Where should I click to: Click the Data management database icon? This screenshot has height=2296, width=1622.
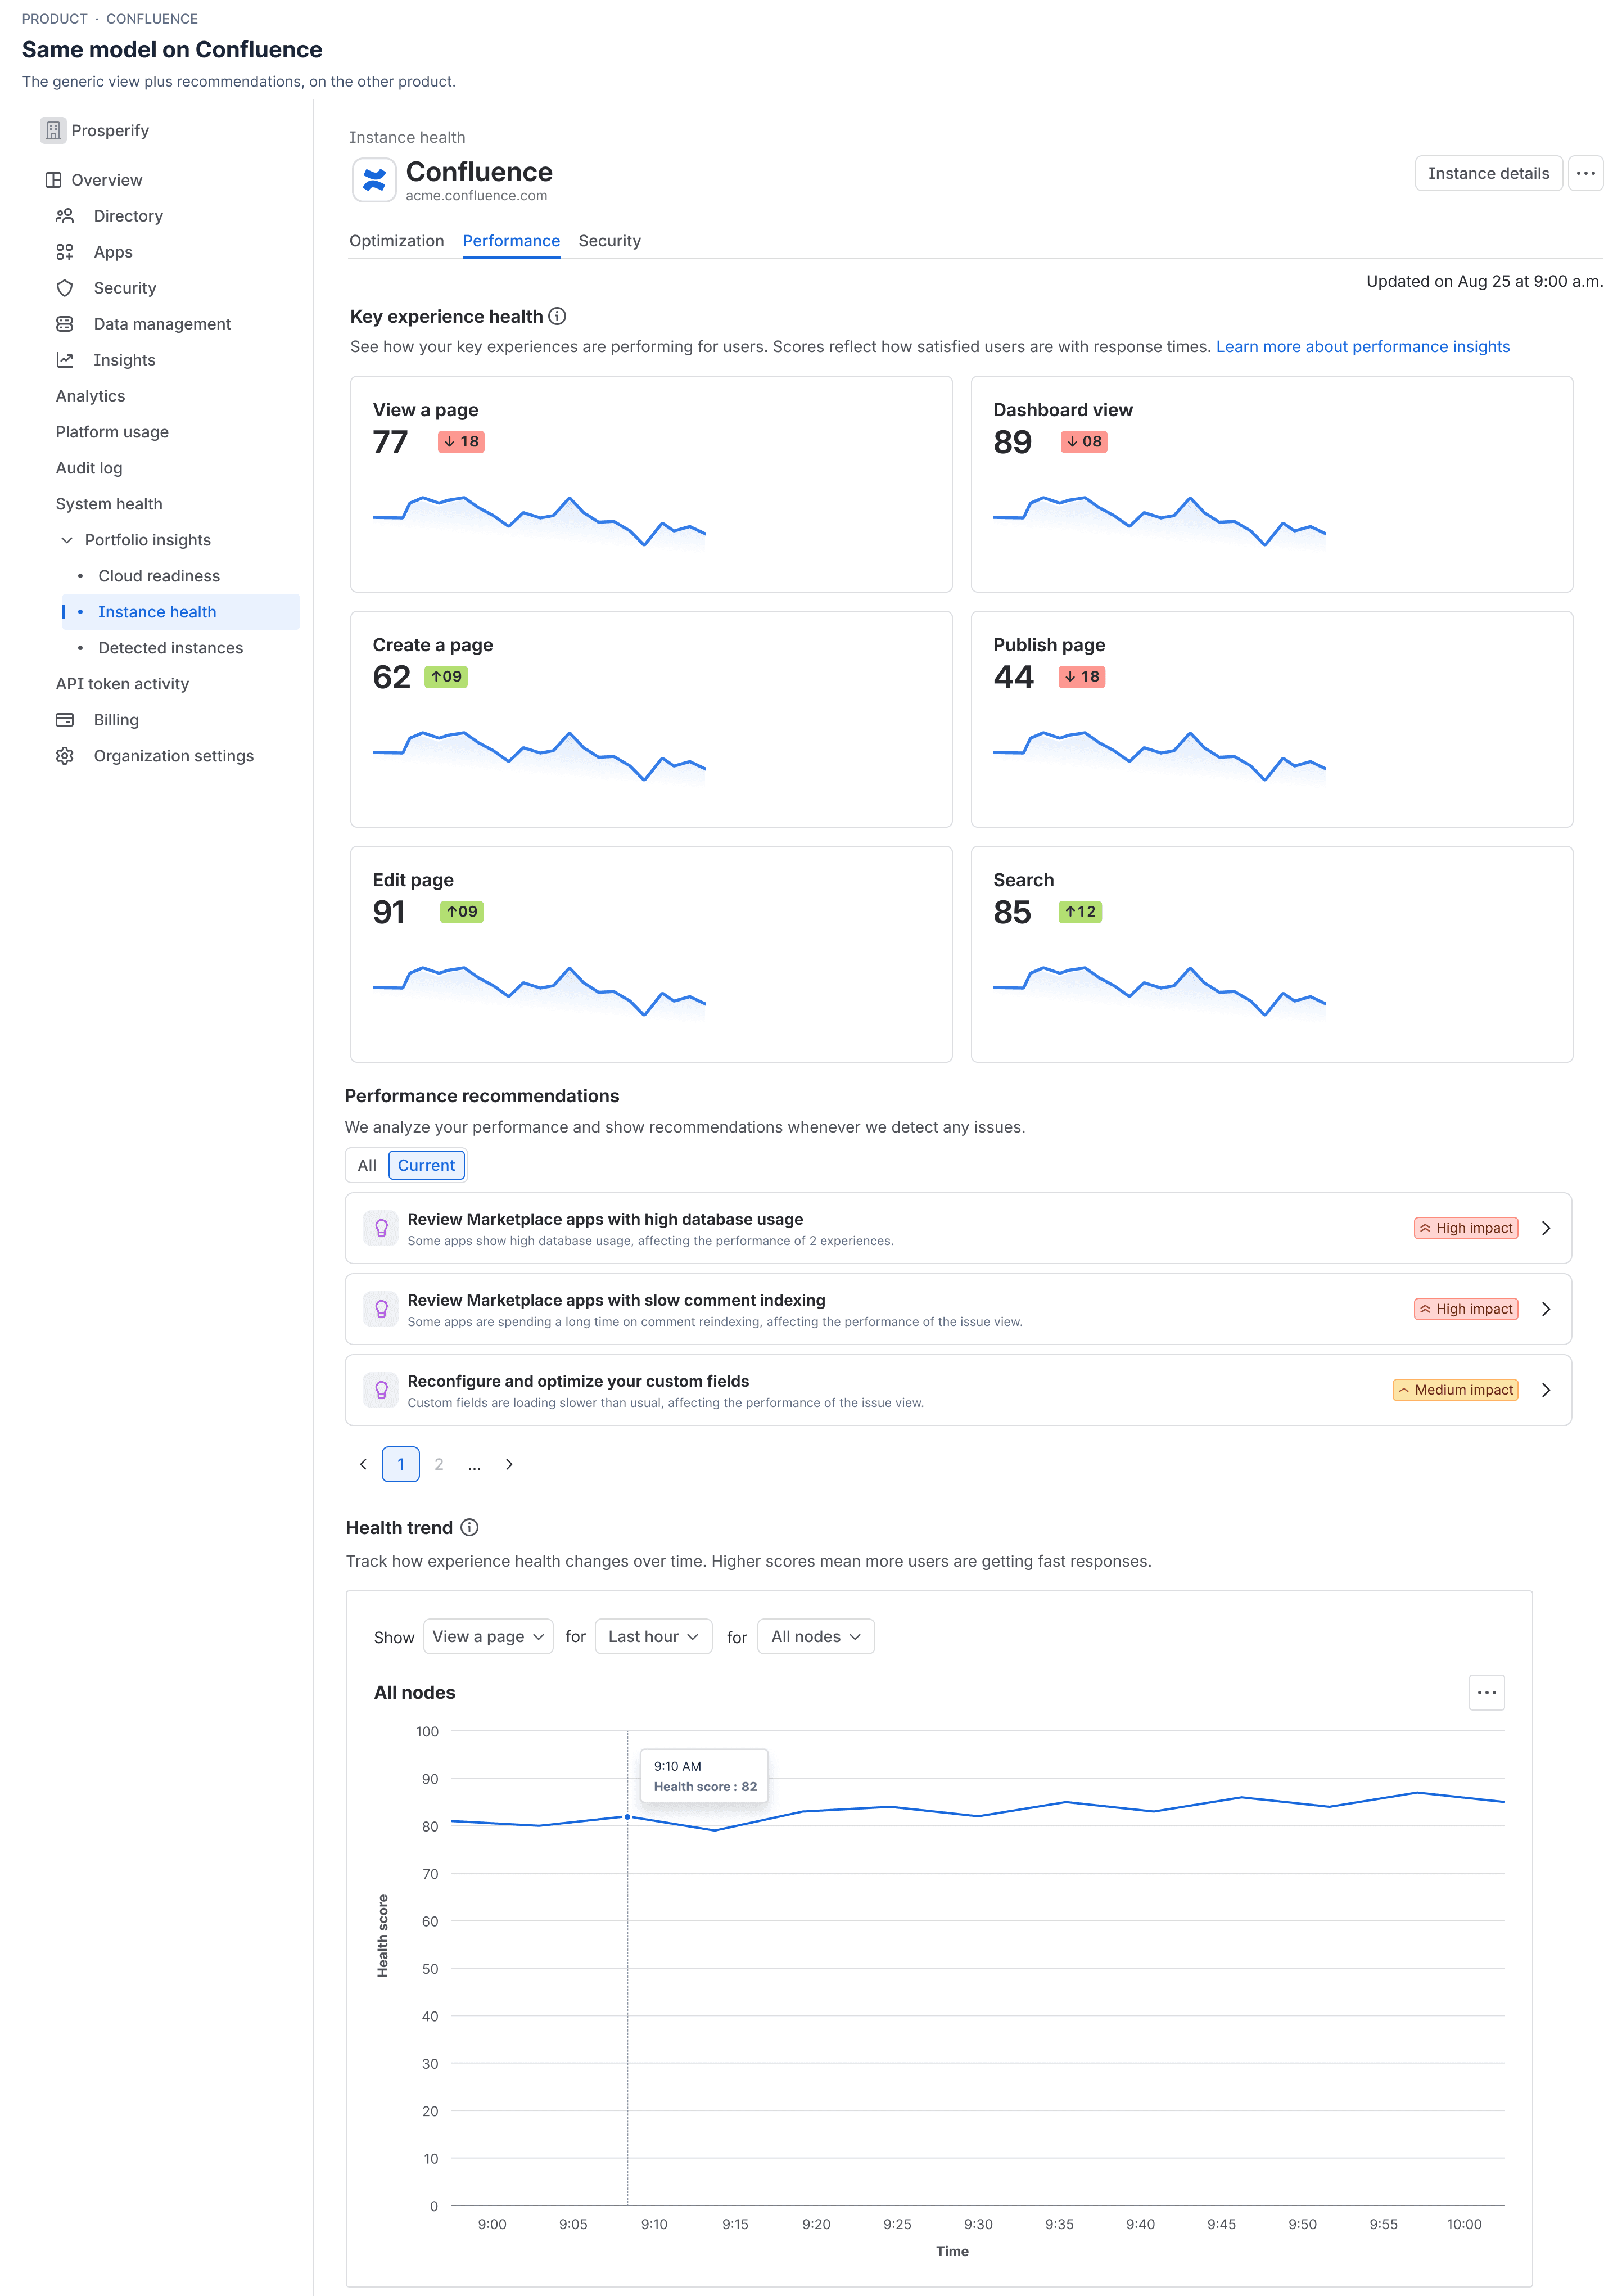(65, 324)
